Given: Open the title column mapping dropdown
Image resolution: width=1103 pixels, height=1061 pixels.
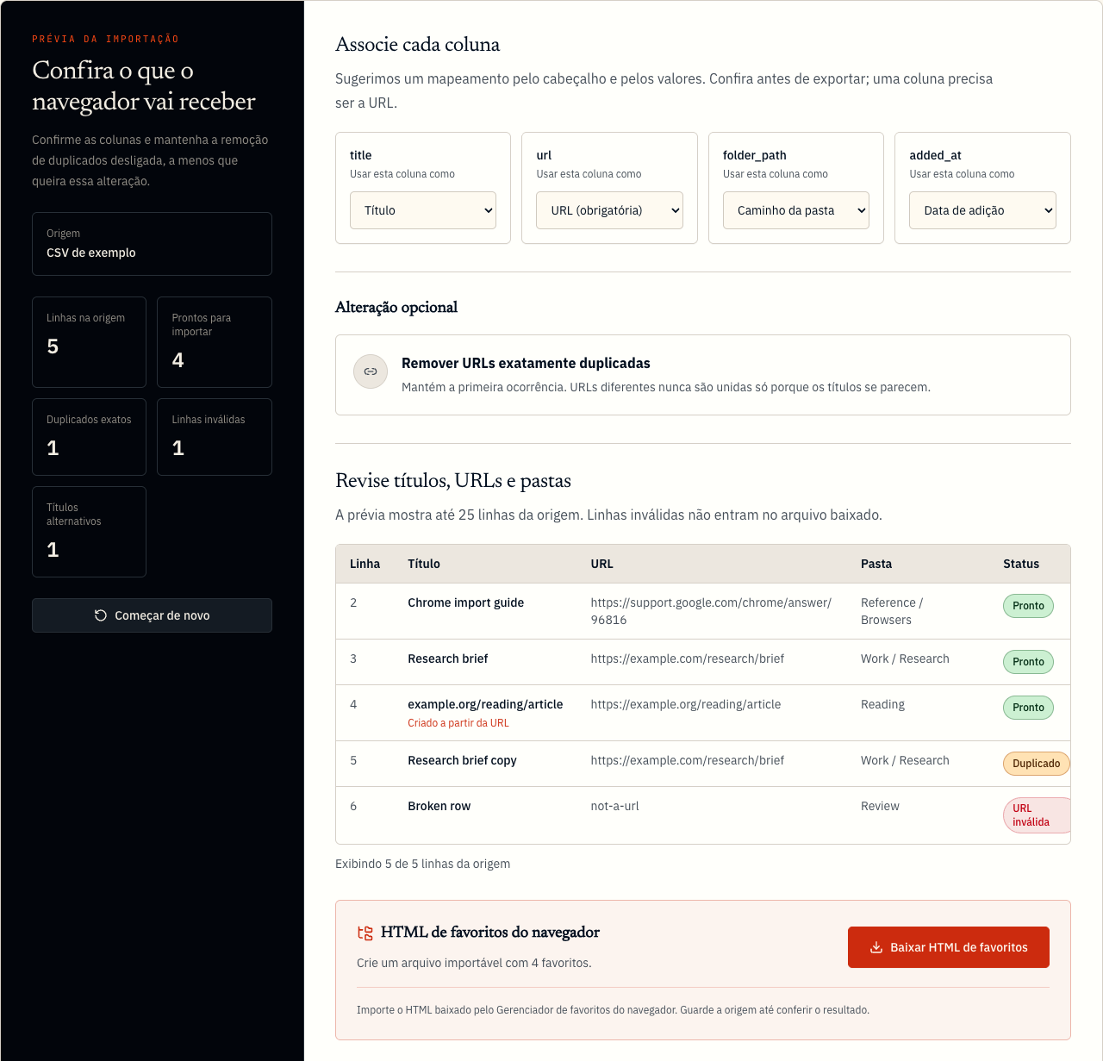Looking at the screenshot, I should [423, 210].
